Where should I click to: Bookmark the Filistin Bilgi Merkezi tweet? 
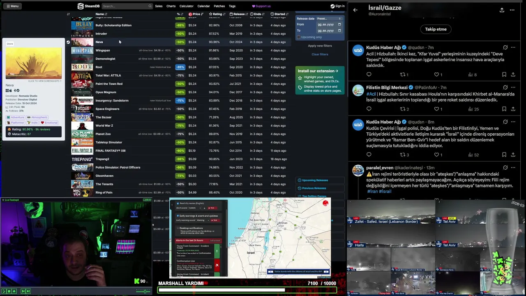[504, 109]
